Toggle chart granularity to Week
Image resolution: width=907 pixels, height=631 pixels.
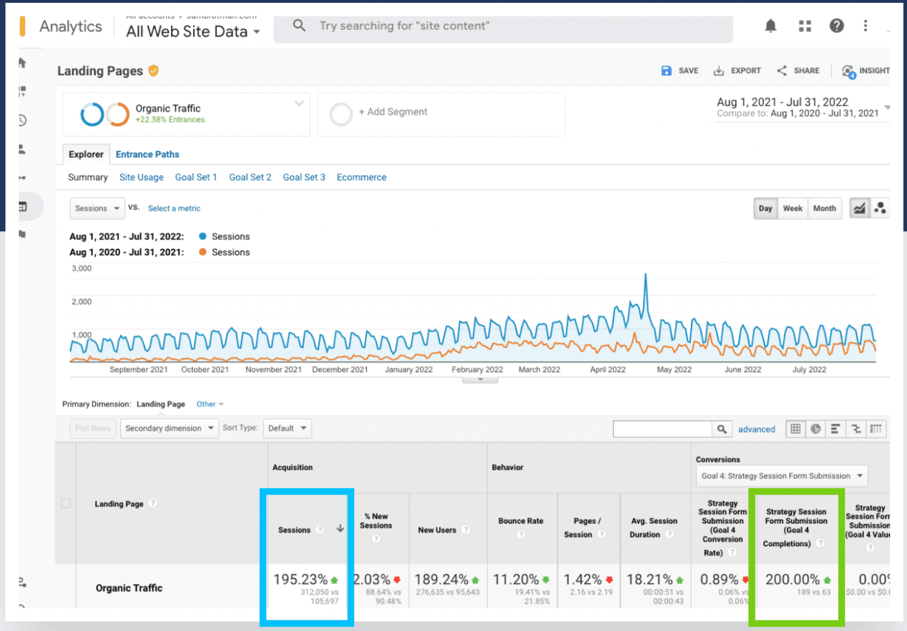(792, 208)
